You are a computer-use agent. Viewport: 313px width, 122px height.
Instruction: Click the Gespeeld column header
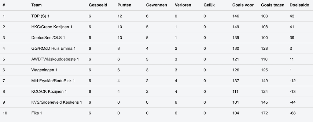(98, 5)
